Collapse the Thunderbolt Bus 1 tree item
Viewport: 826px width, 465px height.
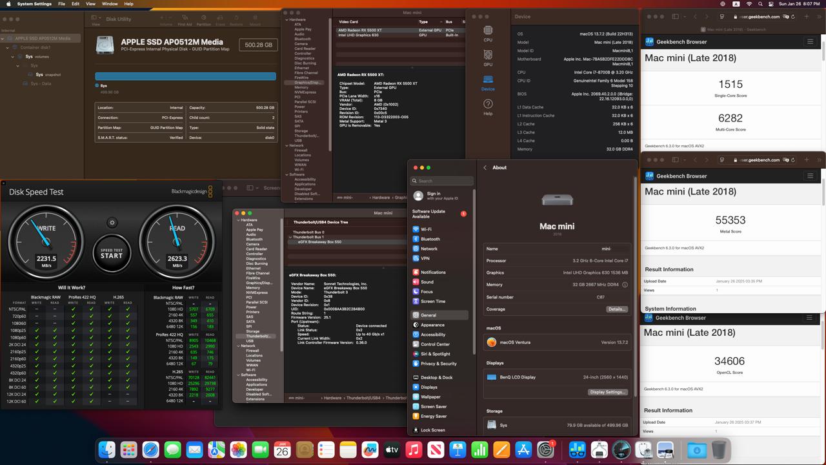[x=290, y=237]
